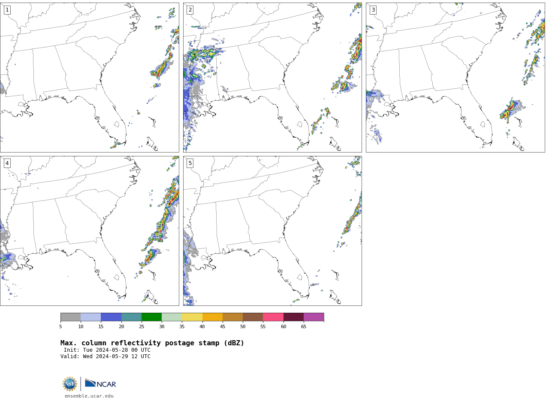Open ensemble member 1 reflectivity map
The image size is (549, 401).
pos(89,78)
